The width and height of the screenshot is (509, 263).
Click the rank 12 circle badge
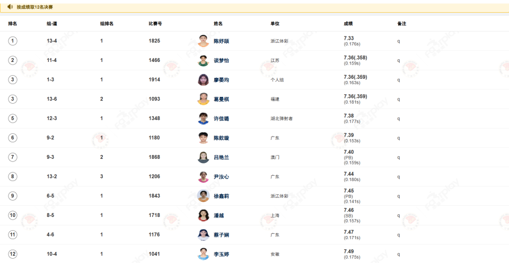tap(13, 254)
